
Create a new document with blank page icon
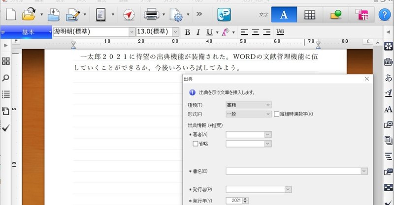pyautogui.click(x=11, y=14)
